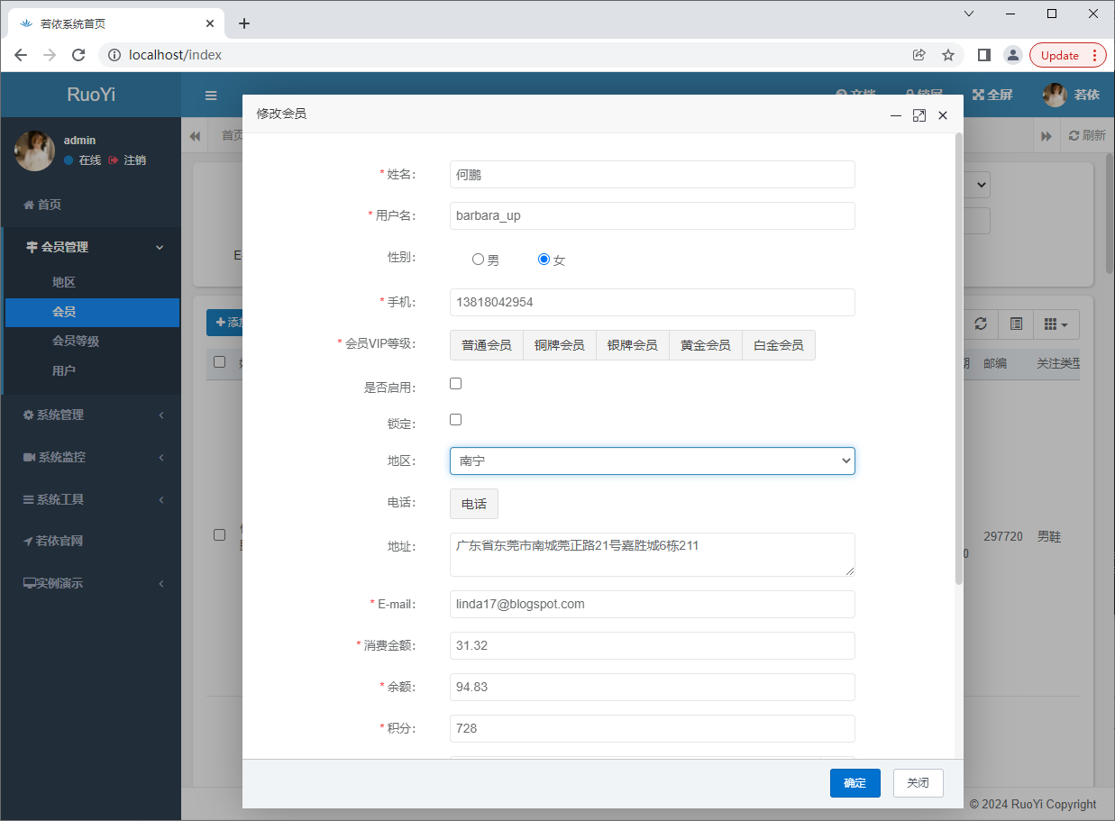The height and width of the screenshot is (821, 1115).
Task: Expand the 系统监控 sidebar menu
Action: point(90,457)
